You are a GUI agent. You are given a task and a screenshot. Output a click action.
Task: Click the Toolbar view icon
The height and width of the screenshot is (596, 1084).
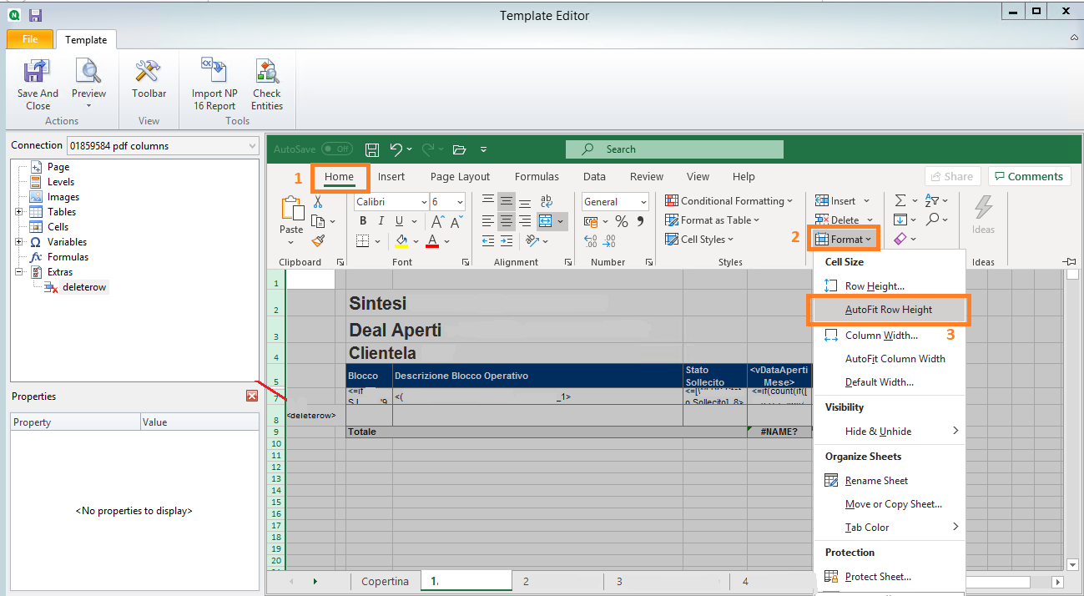[149, 73]
